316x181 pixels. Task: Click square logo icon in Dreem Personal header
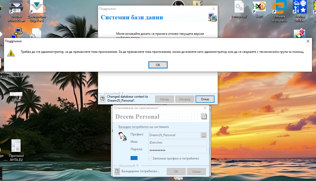point(204,117)
